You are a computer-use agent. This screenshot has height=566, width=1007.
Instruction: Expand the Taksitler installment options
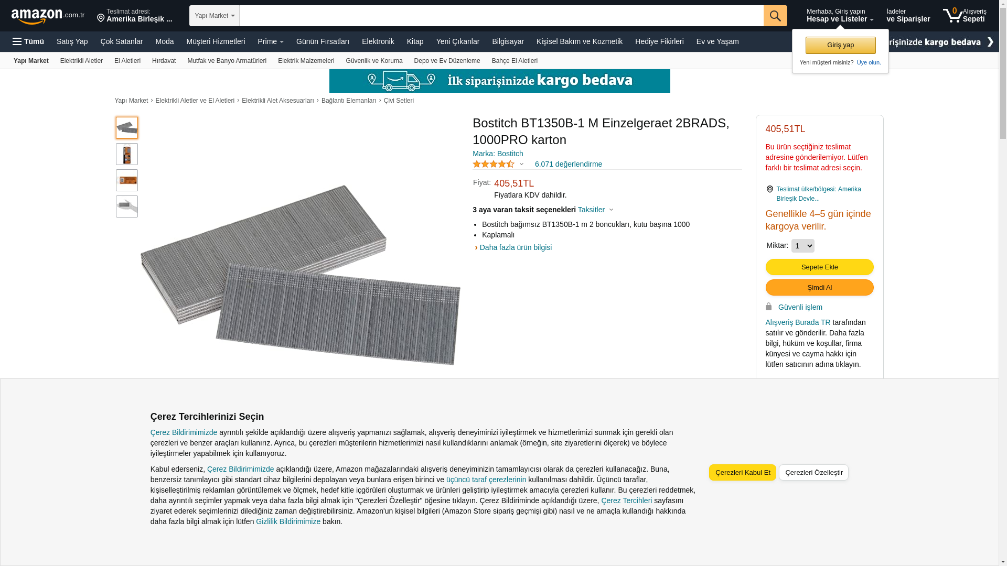pos(595,210)
